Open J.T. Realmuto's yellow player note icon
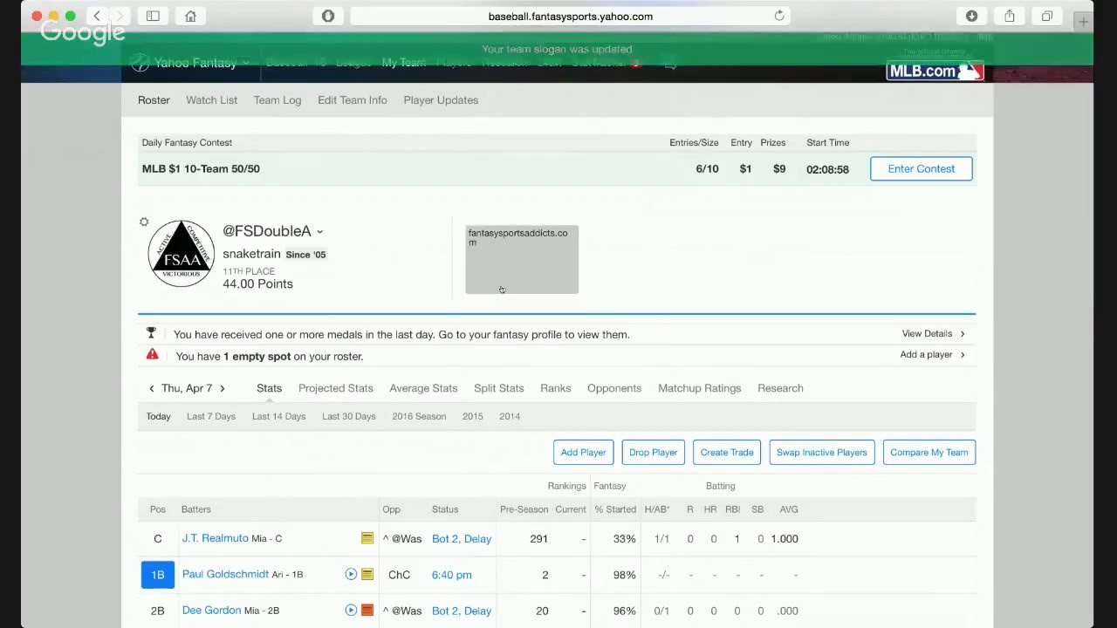 (x=367, y=538)
